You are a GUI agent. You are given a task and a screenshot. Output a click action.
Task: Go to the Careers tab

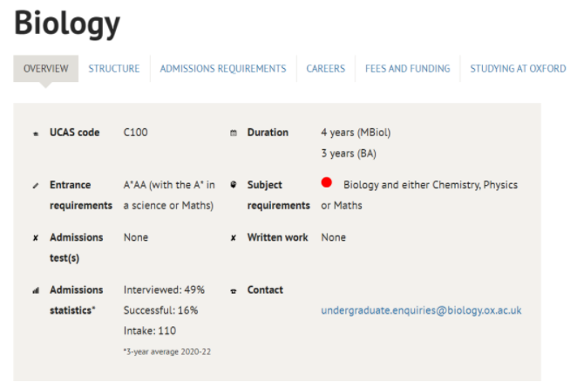coord(325,69)
